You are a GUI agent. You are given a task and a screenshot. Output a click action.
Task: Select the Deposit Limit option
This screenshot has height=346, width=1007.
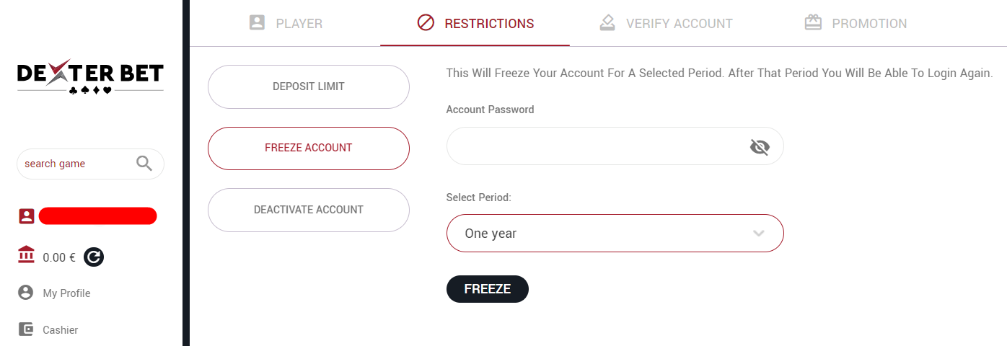(309, 86)
